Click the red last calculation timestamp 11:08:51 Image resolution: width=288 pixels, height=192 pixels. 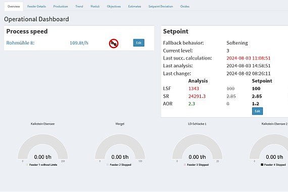248,58
